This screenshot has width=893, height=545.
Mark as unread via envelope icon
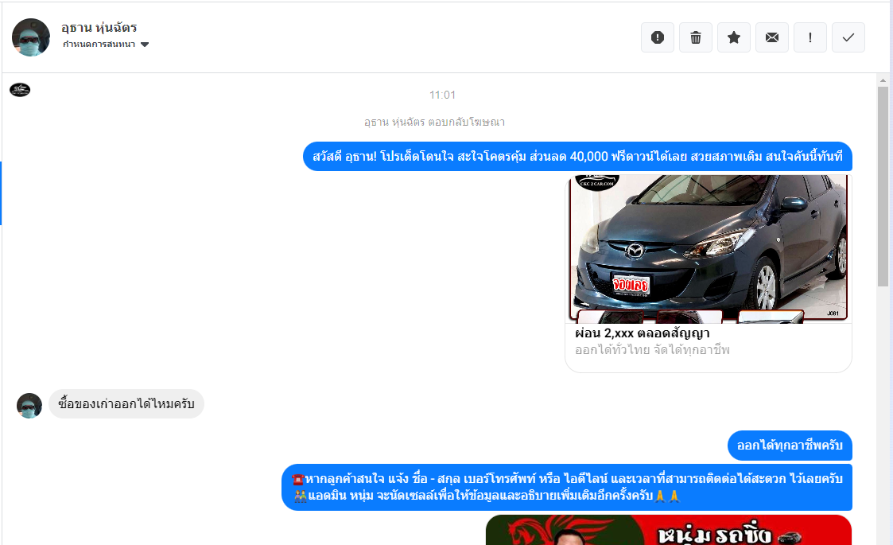coord(772,37)
